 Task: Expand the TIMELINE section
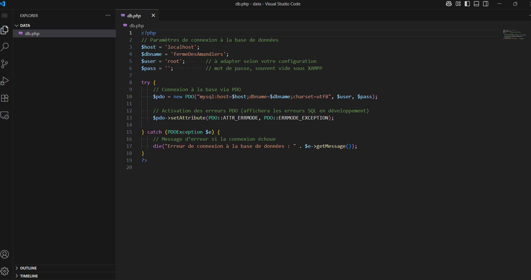click(64, 276)
